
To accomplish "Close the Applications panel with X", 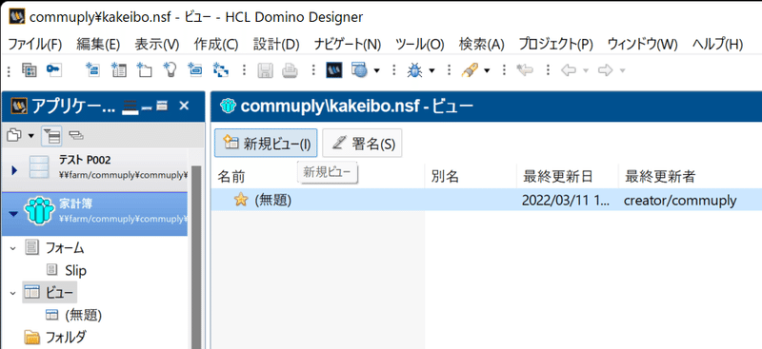I will [184, 105].
